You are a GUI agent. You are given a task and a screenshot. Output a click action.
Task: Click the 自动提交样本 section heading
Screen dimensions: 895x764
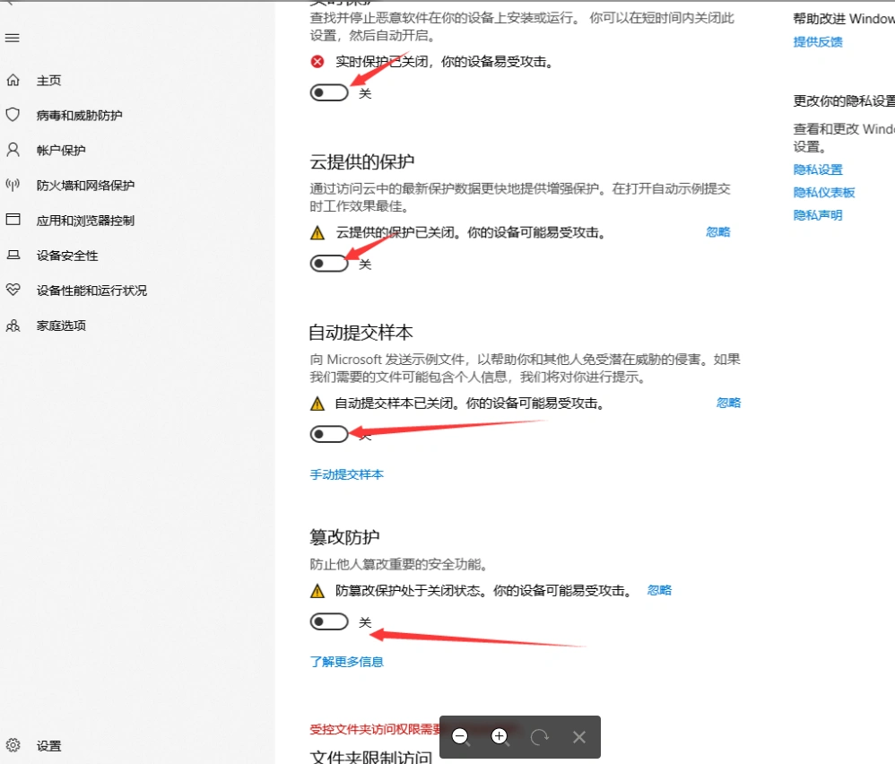[x=361, y=332]
